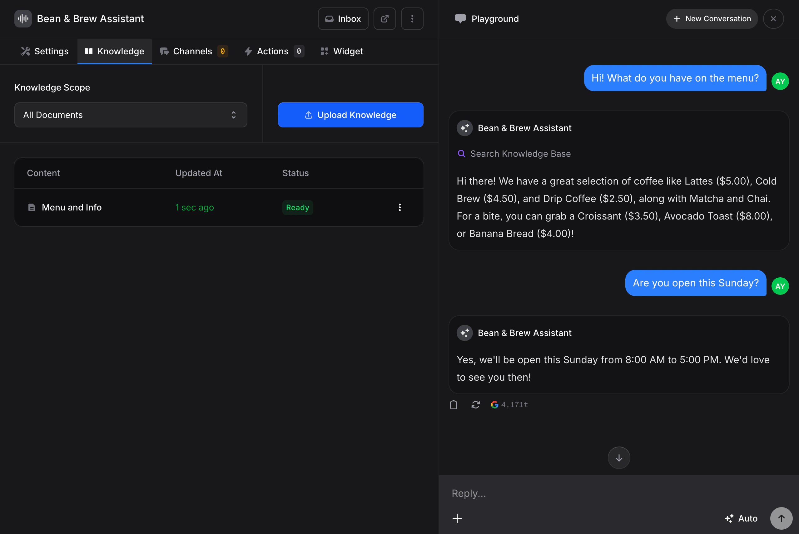Open the Inbox
Image resolution: width=799 pixels, height=534 pixels.
pos(343,19)
